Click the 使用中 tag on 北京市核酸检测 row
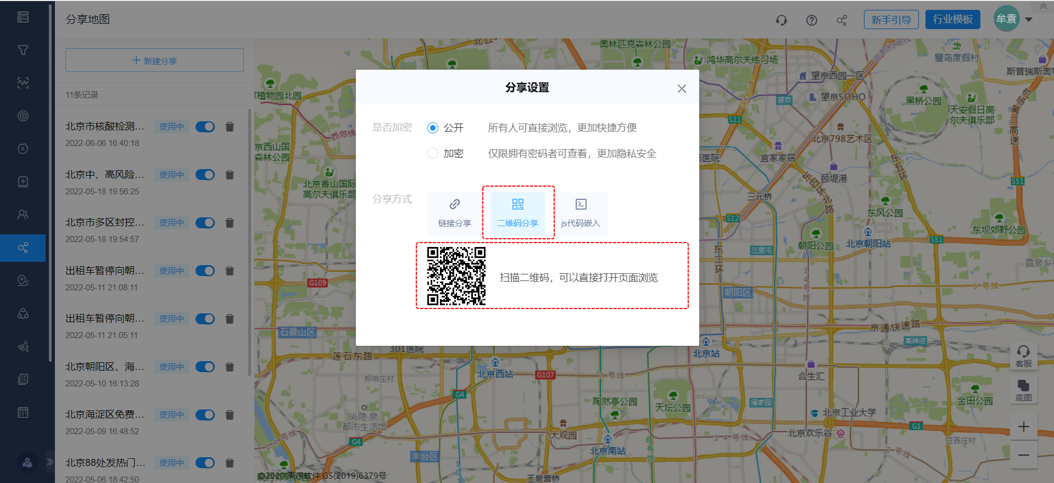 point(171,127)
